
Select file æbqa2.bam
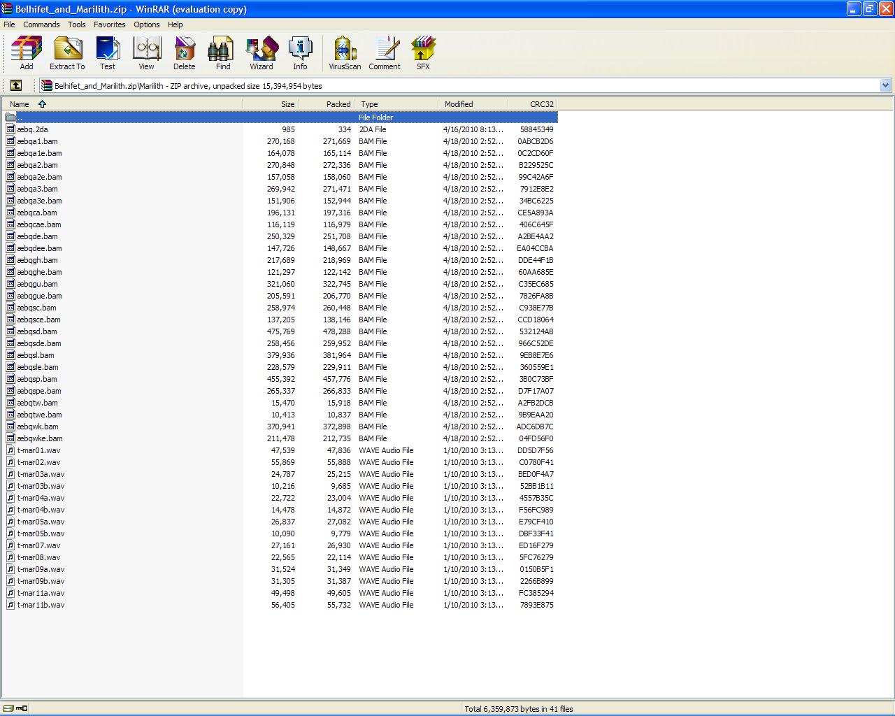click(38, 165)
